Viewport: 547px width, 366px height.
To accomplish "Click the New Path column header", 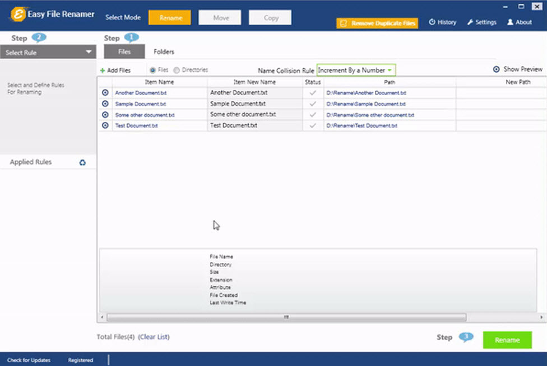I will (518, 82).
